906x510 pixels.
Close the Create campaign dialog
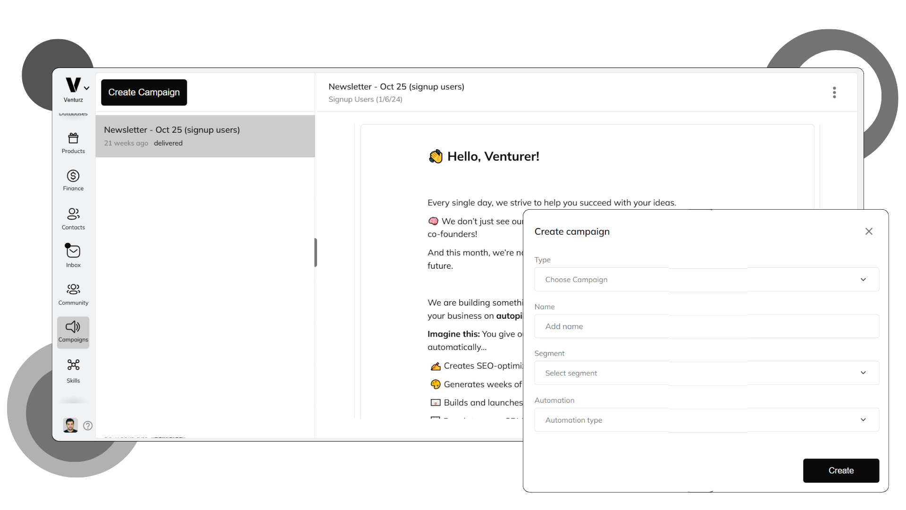point(869,231)
